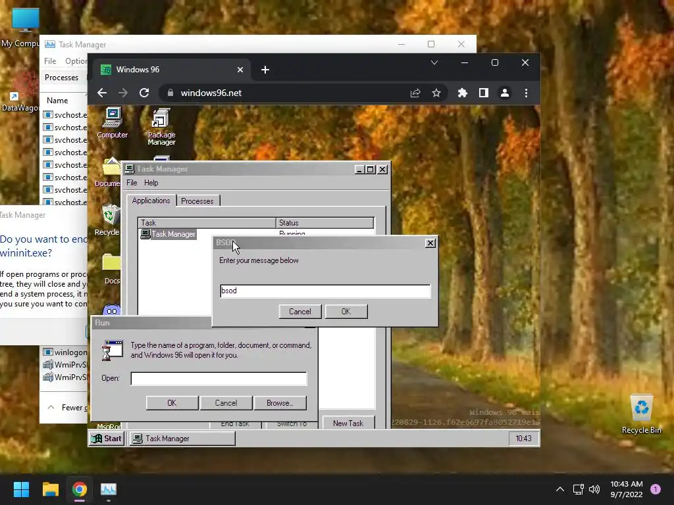The height and width of the screenshot is (505, 674).
Task: Collapse Task Manager with Fewer details
Action: 68,407
